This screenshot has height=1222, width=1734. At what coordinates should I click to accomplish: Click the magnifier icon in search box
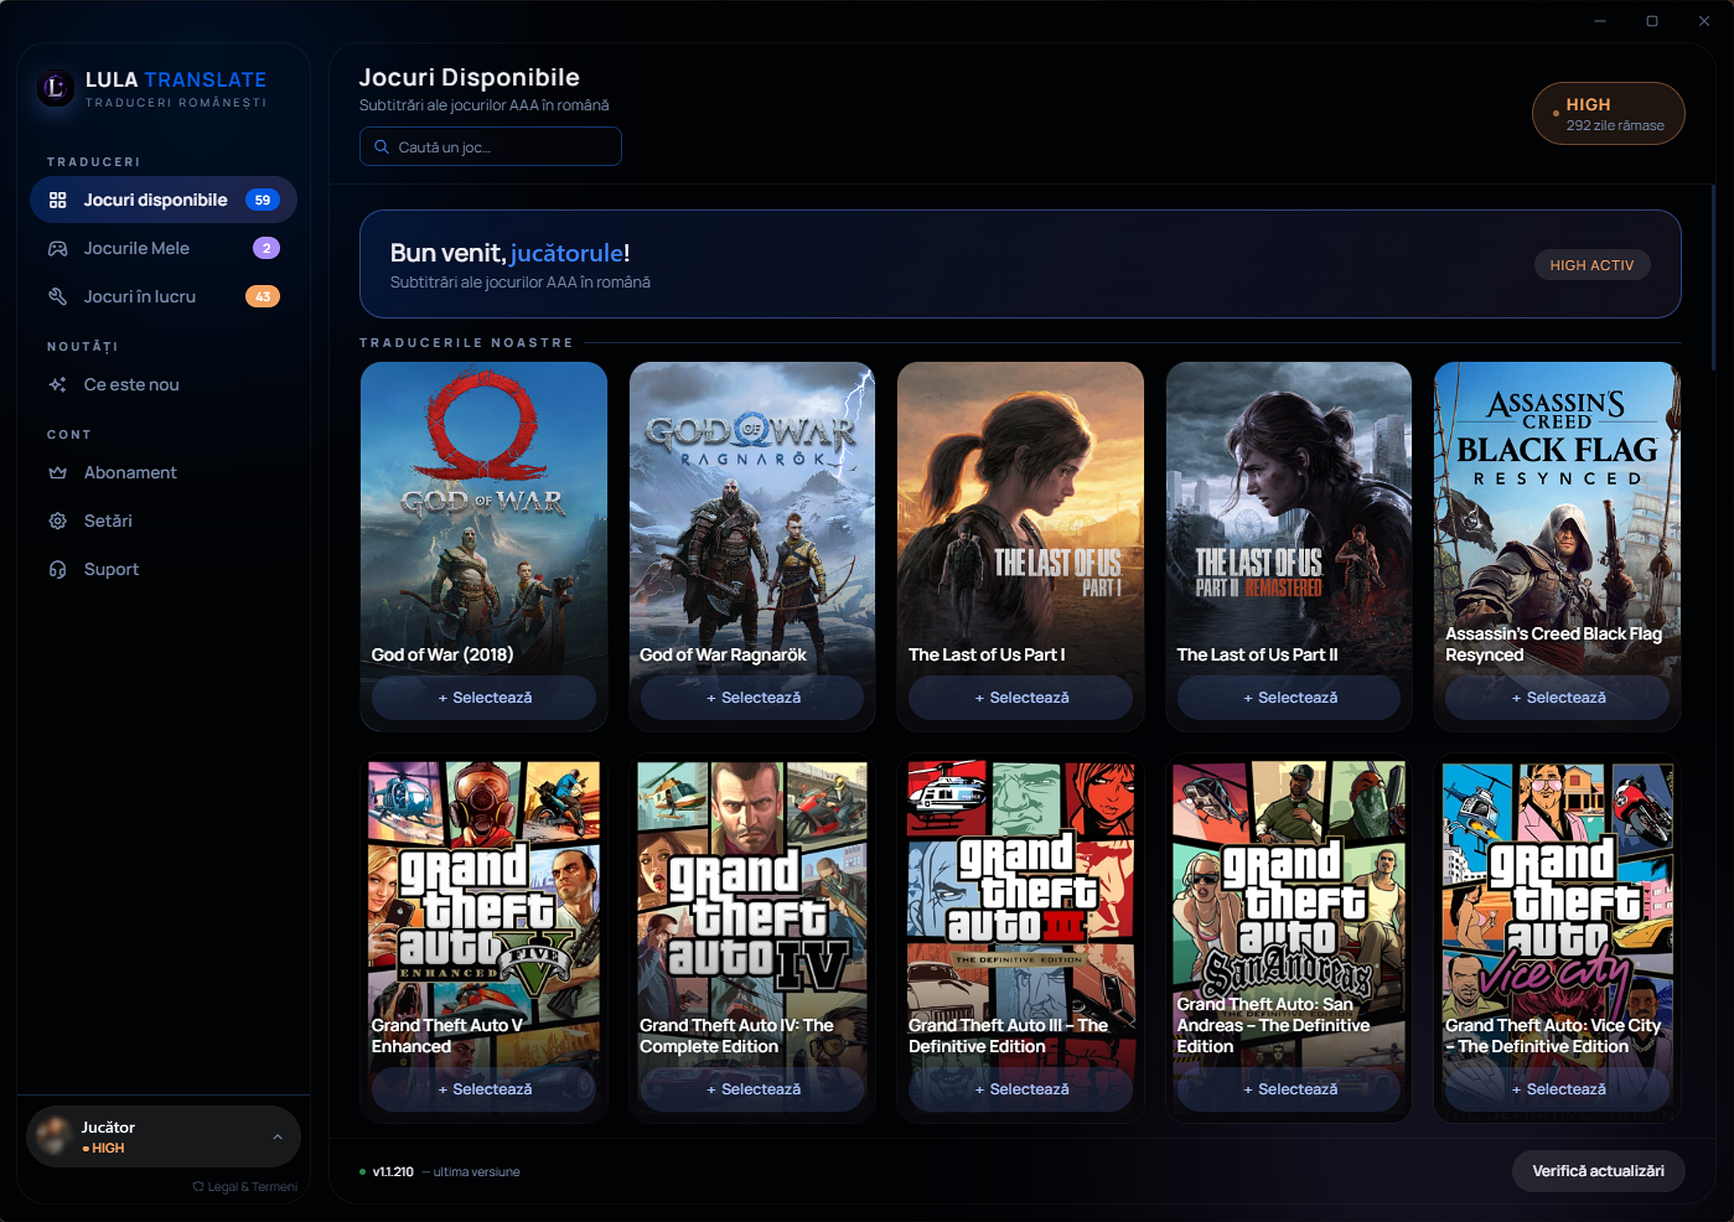(x=382, y=146)
